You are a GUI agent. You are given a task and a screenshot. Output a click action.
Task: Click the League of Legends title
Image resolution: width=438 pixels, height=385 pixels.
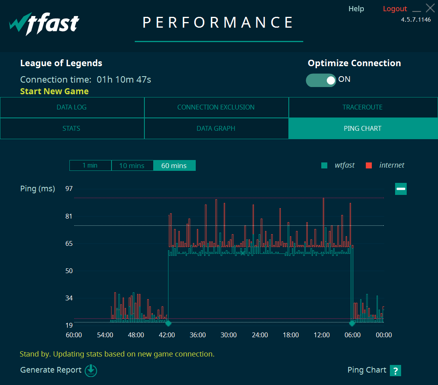(x=61, y=63)
